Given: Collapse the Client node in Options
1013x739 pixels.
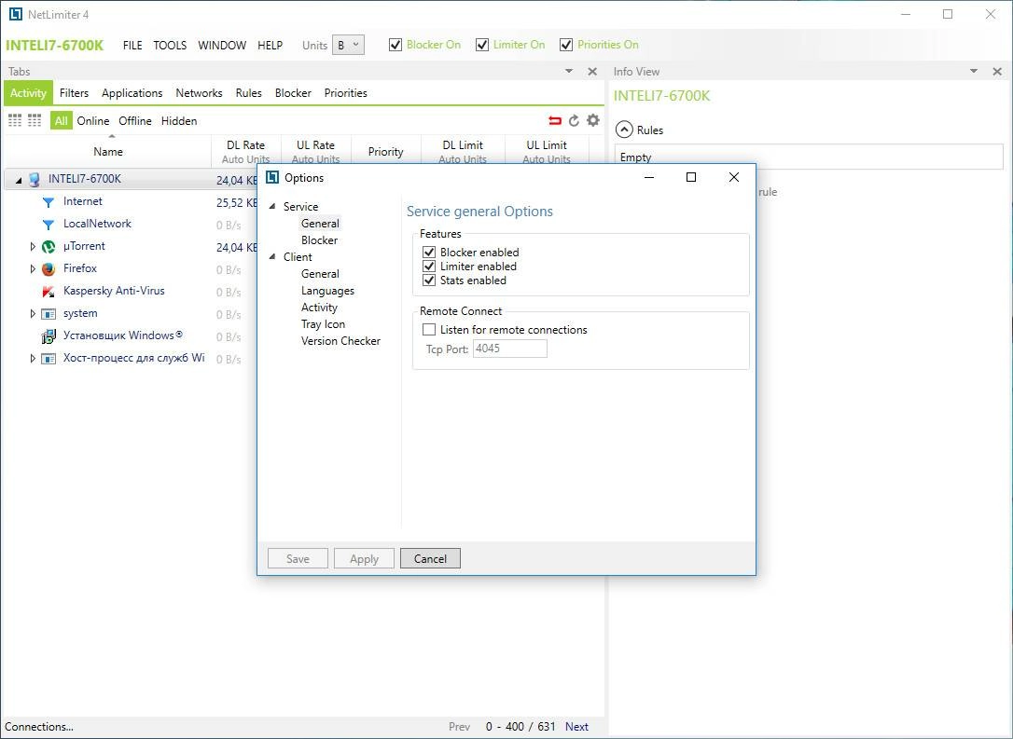Looking at the screenshot, I should pyautogui.click(x=272, y=257).
